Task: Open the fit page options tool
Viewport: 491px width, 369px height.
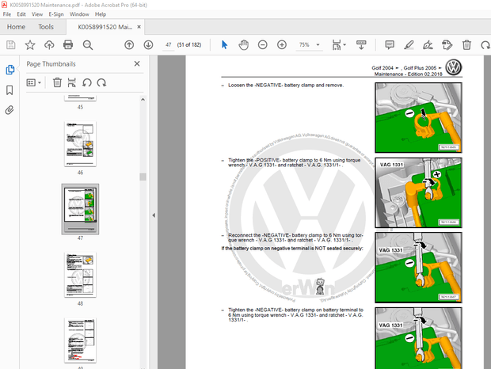Action: coord(338,45)
